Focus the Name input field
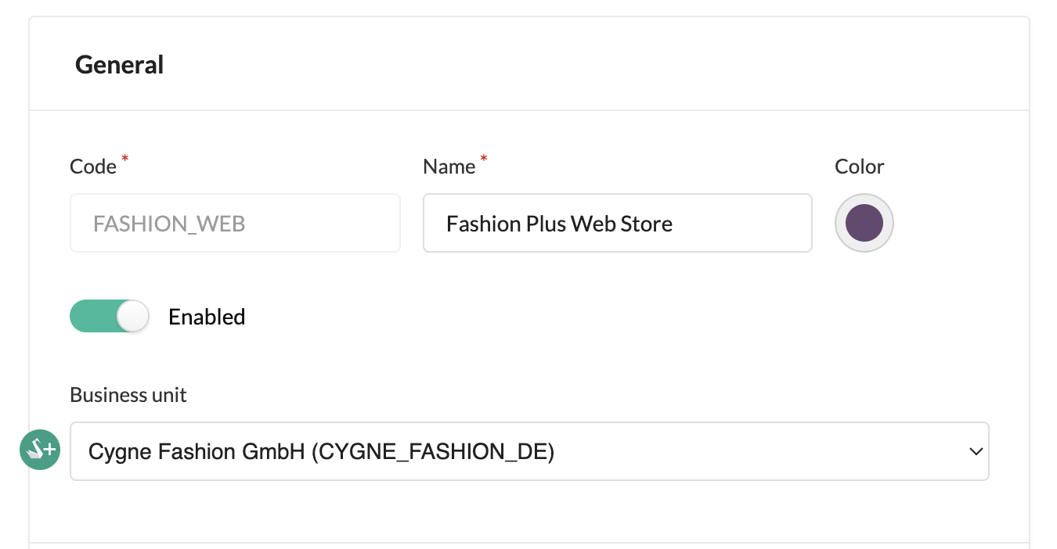 coord(617,223)
